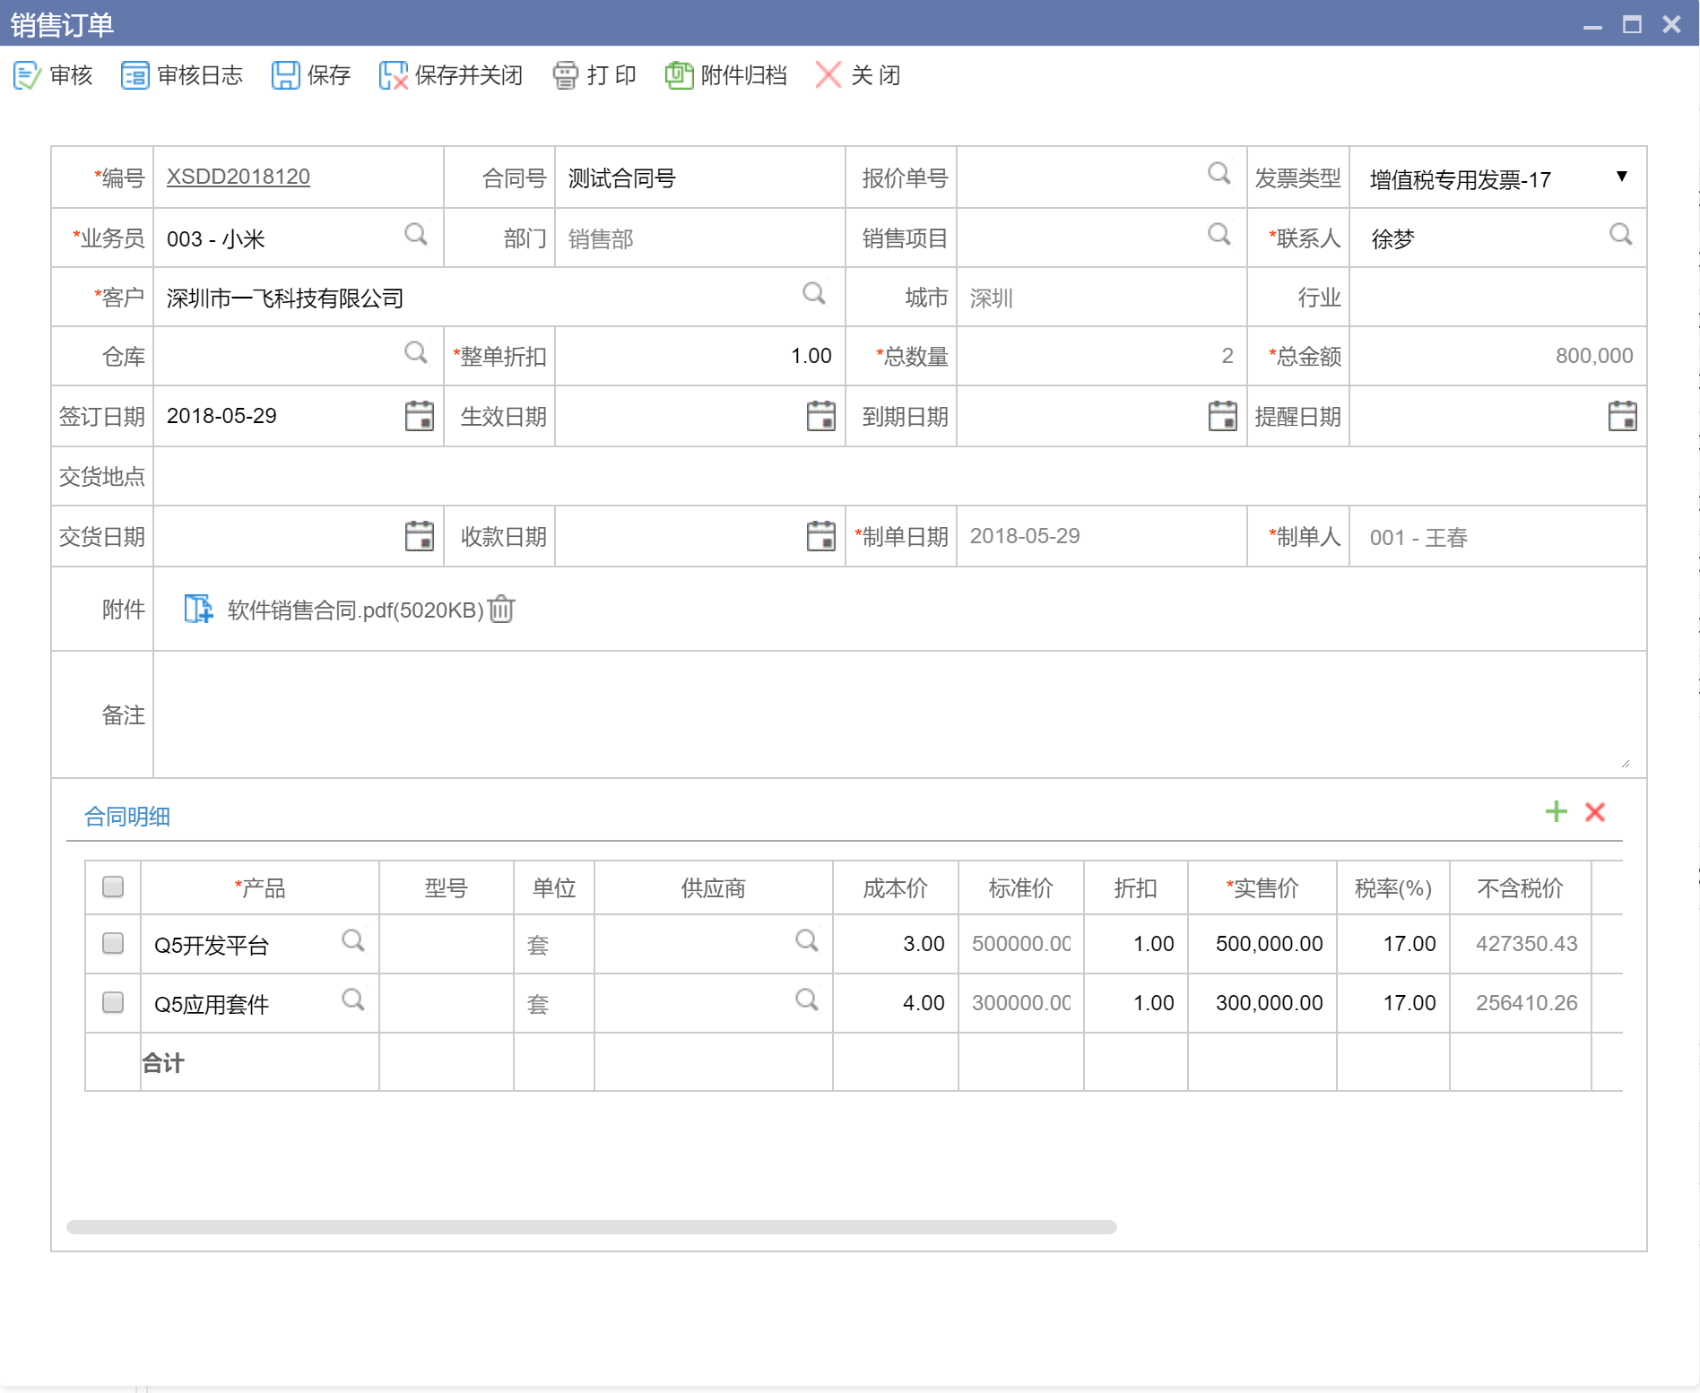Click the 整单折扣 input field
Viewport: 1700px width, 1393px height.
click(699, 356)
